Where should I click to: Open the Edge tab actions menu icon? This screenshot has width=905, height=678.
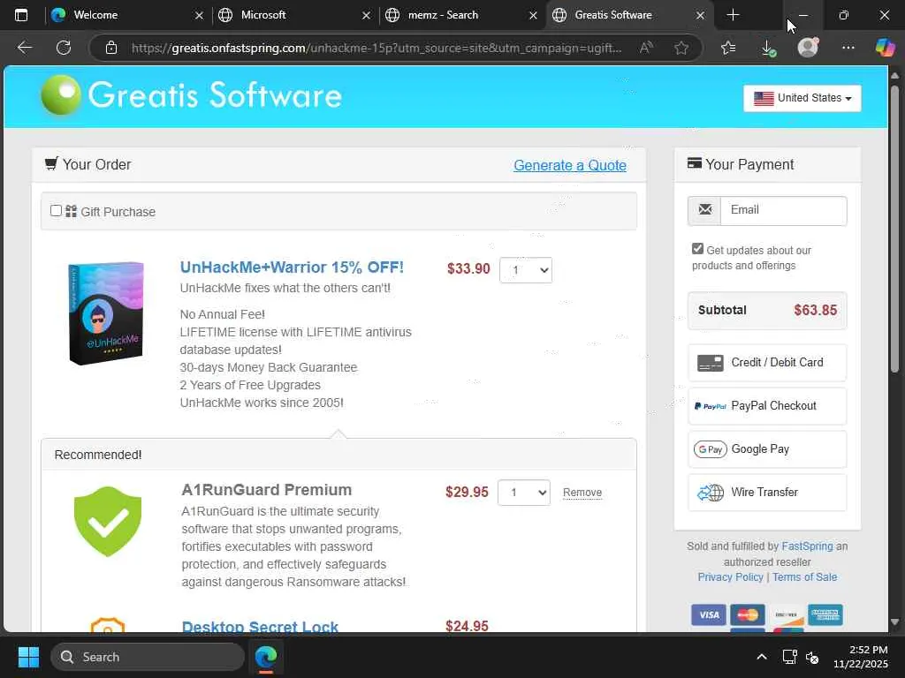coord(21,15)
